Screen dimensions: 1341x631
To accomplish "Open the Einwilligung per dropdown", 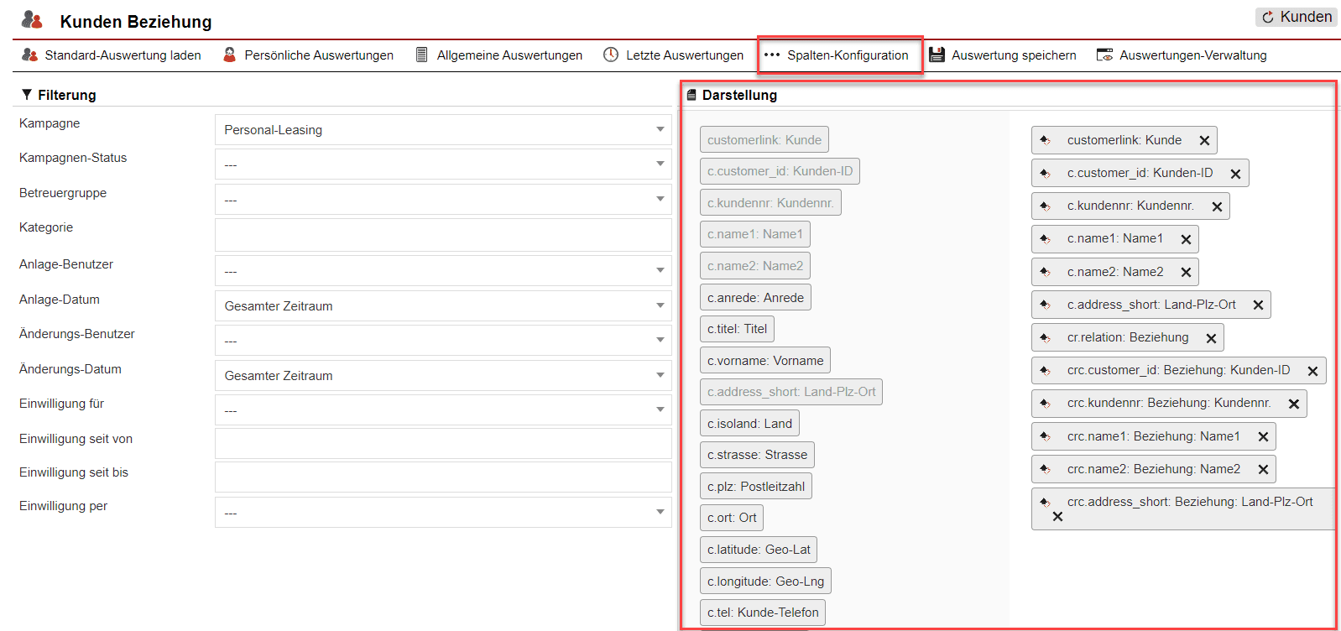I will 443,513.
